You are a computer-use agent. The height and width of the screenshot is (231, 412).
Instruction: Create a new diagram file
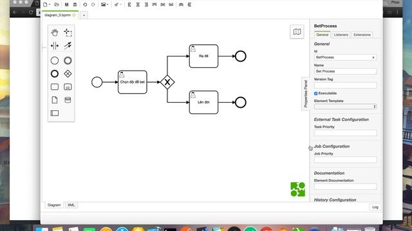tap(45, 4)
